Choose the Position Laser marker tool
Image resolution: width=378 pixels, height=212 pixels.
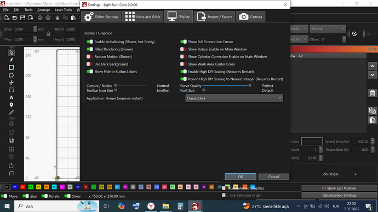[x=11, y=105]
